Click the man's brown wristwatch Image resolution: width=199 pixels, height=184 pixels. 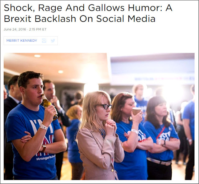pyautogui.click(x=44, y=148)
